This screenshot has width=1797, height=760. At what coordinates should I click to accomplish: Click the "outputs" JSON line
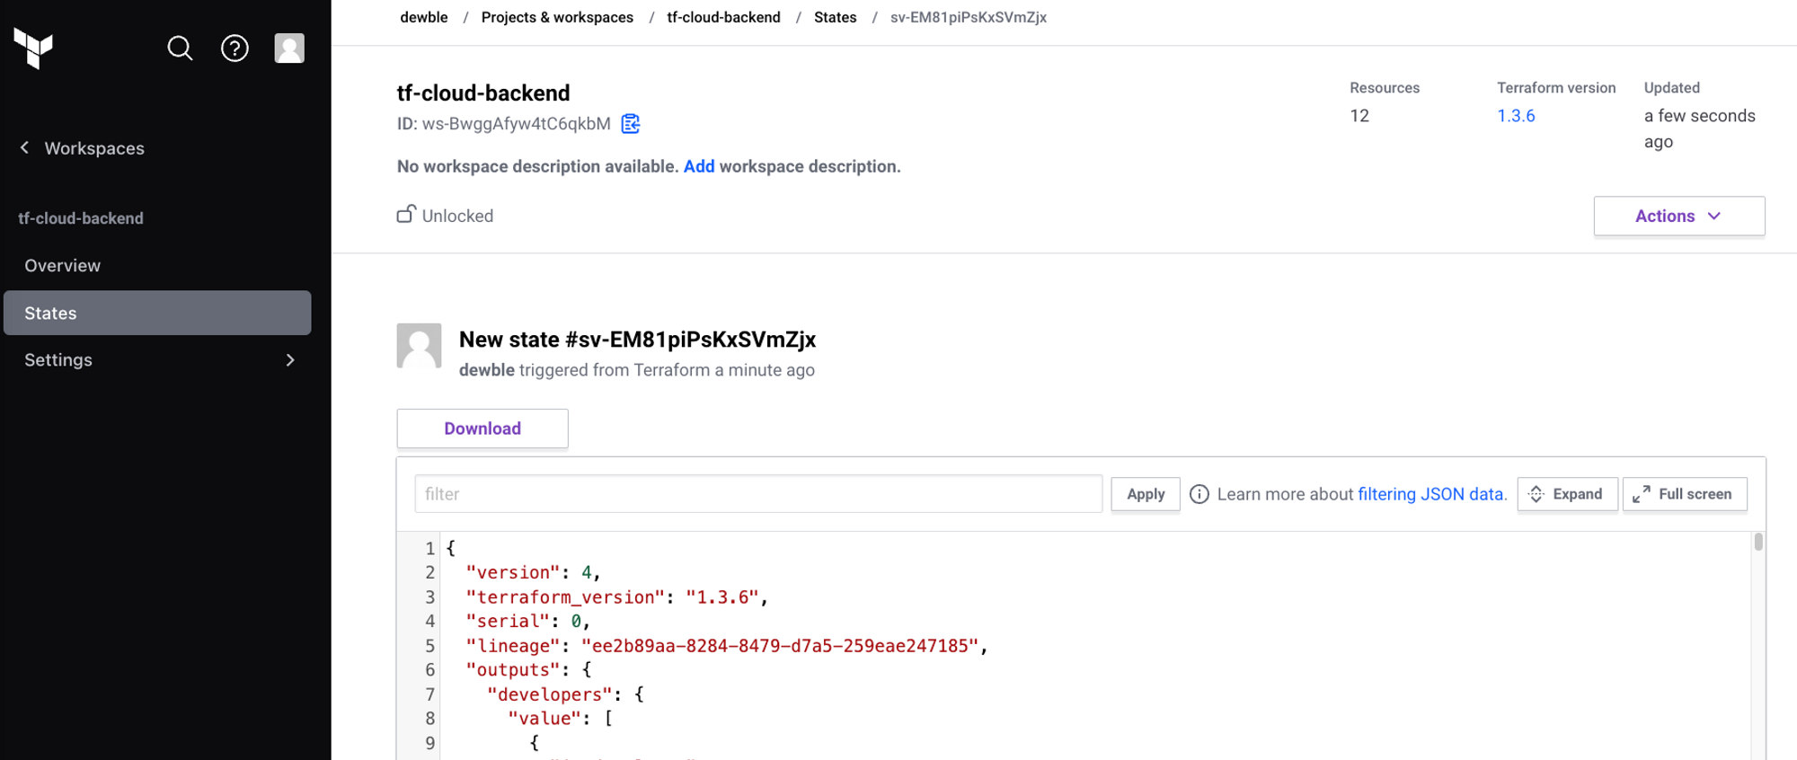[x=528, y=670]
